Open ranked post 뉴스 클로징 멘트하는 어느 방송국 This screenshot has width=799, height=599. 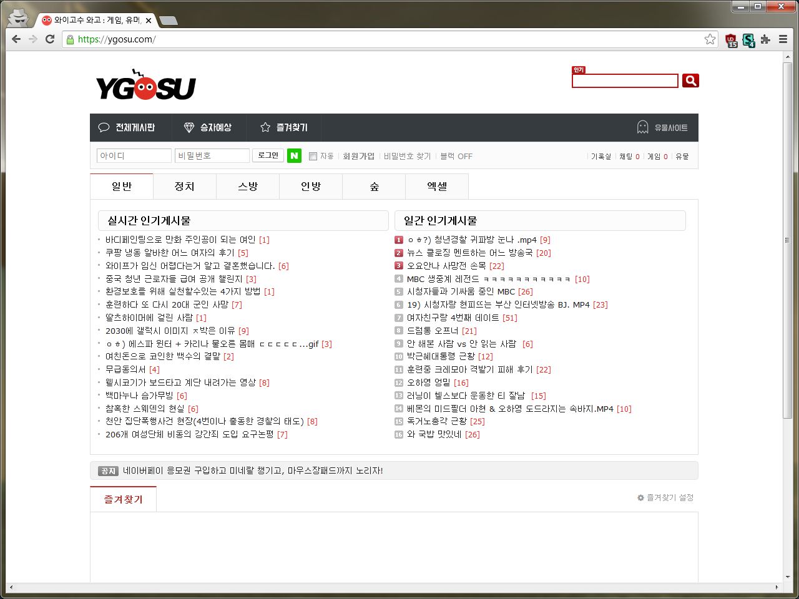(469, 253)
